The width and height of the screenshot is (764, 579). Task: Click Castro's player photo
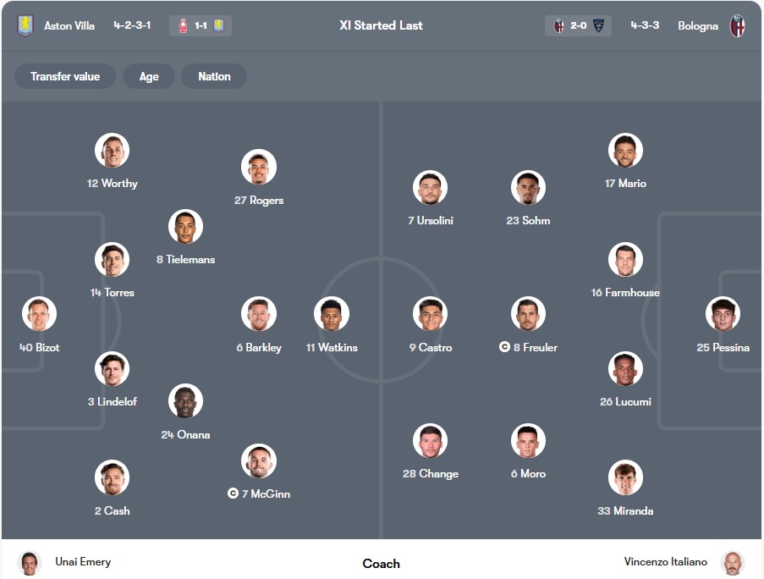click(x=430, y=314)
